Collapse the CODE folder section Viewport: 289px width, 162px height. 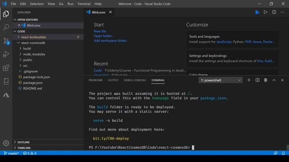click(15, 31)
